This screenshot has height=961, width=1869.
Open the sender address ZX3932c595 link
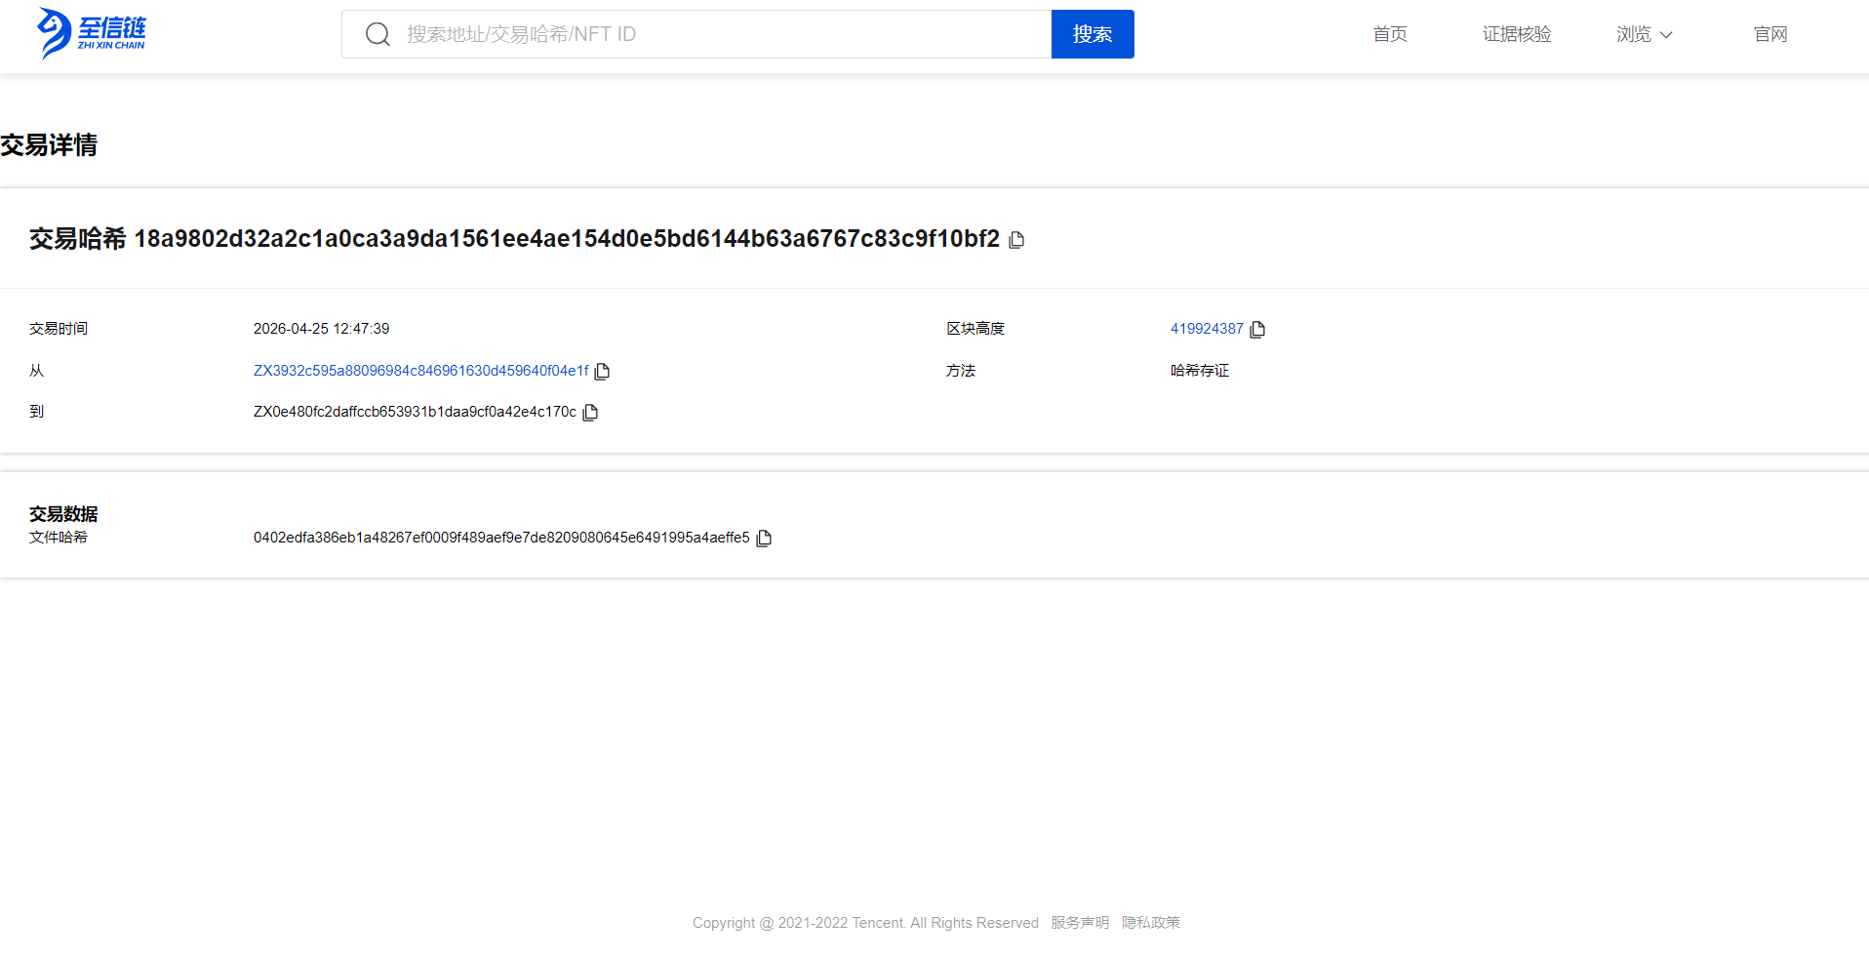coord(420,371)
